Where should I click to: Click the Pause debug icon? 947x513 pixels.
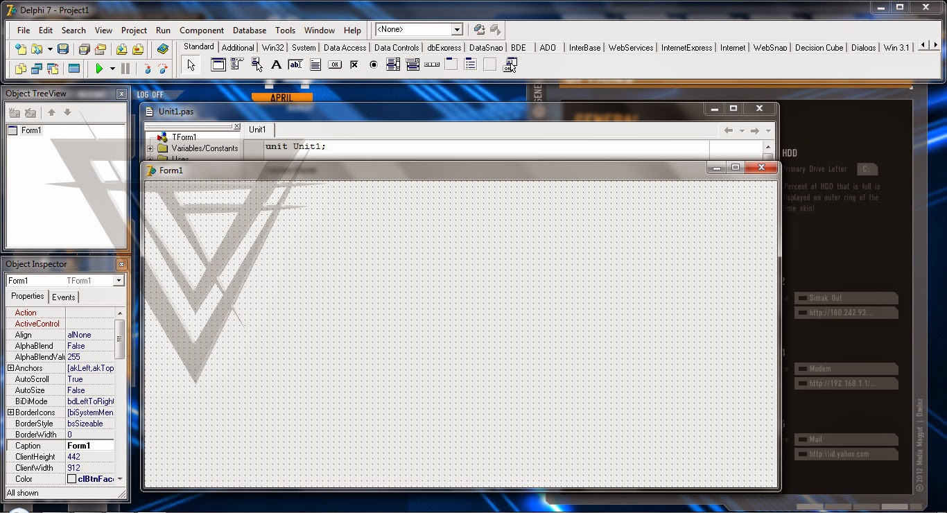pyautogui.click(x=125, y=69)
